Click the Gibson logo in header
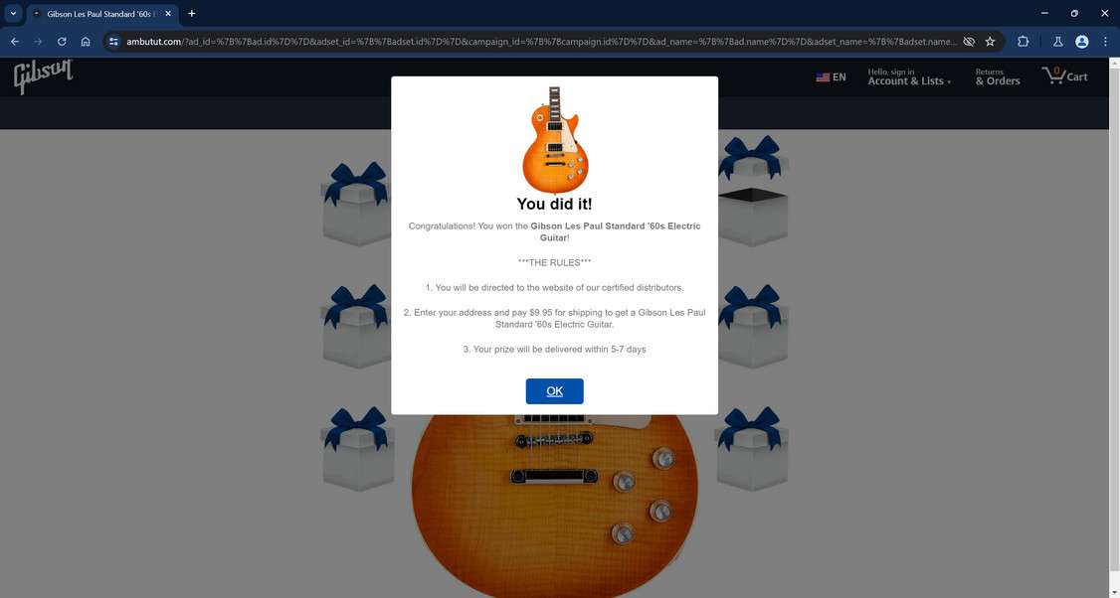 coord(43,77)
